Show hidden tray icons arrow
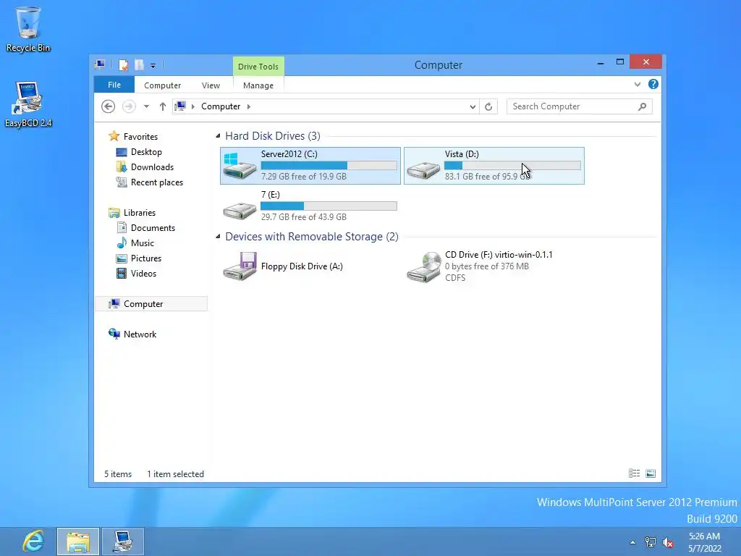Screen dimensions: 741x556 tap(632, 542)
